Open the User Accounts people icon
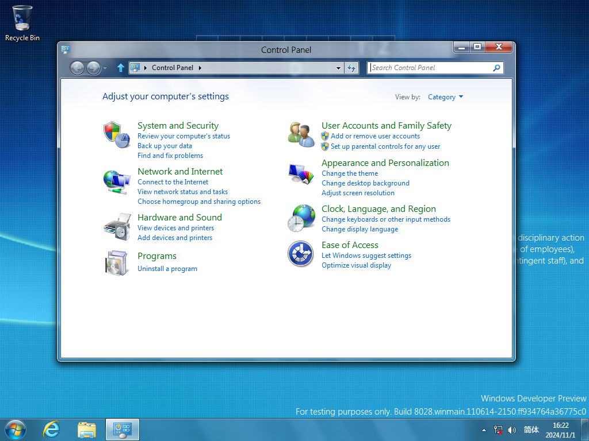 [x=301, y=134]
